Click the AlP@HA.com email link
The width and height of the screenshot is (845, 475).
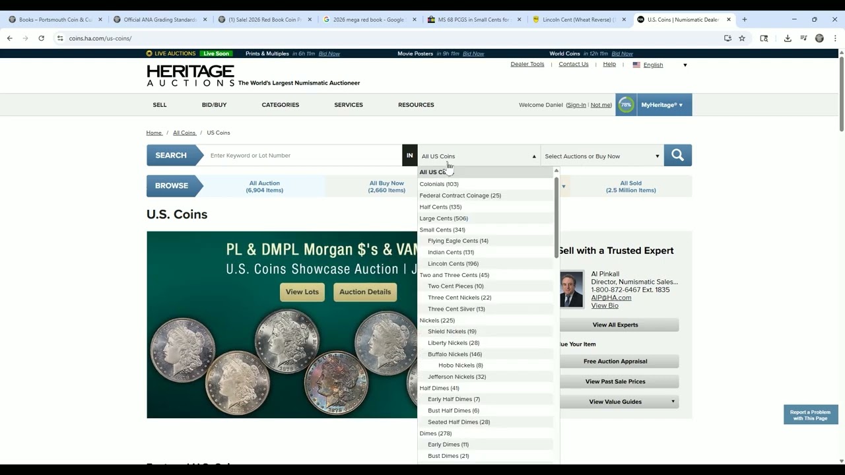pyautogui.click(x=611, y=298)
